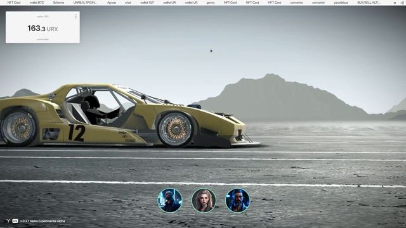Open the pavelblaze tab
The height and width of the screenshot is (228, 406).
coord(341,3)
